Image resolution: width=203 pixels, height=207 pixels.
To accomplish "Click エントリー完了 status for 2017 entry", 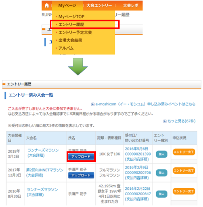I will pyautogui.click(x=184, y=171).
